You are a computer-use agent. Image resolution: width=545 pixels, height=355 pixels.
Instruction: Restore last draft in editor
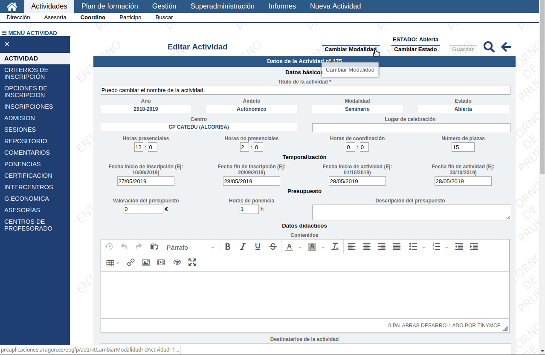coord(109,247)
